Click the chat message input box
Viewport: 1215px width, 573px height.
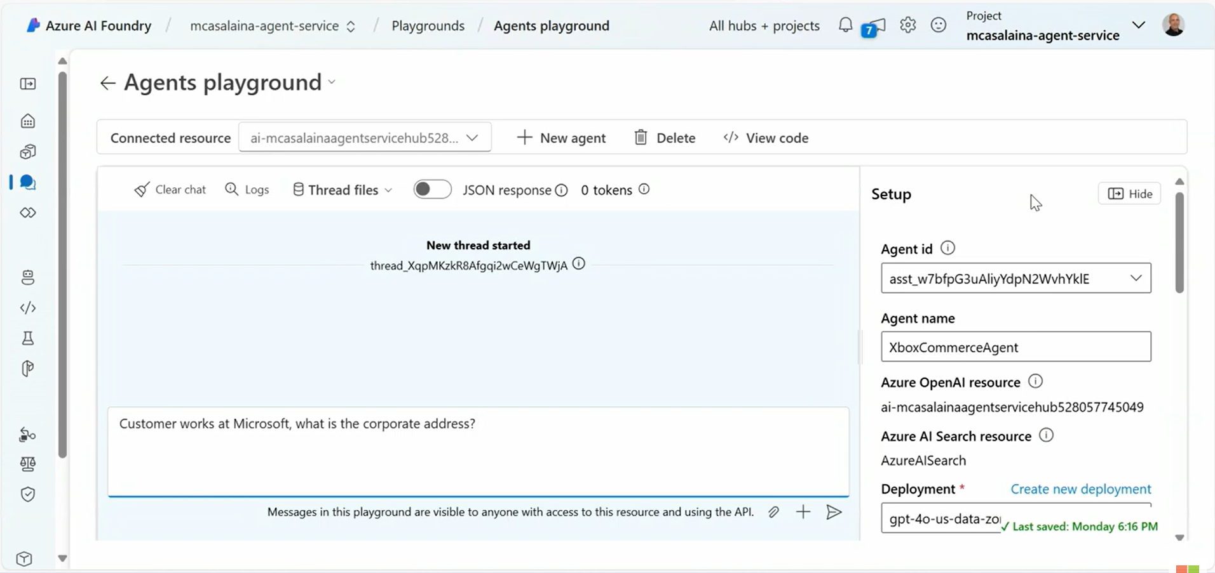(478, 451)
